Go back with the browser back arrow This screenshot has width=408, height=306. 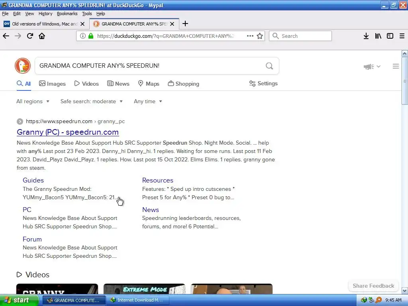pos(6,36)
